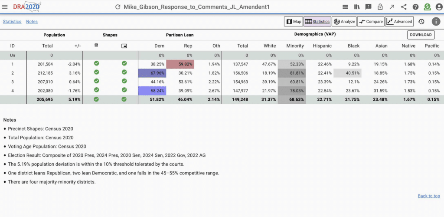Click the green dollar donate icon
The height and width of the screenshot is (217, 444).
tap(427, 7)
